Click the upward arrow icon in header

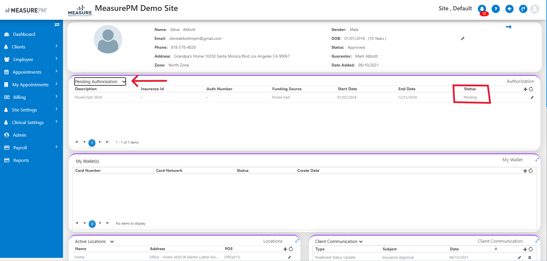click(x=509, y=9)
